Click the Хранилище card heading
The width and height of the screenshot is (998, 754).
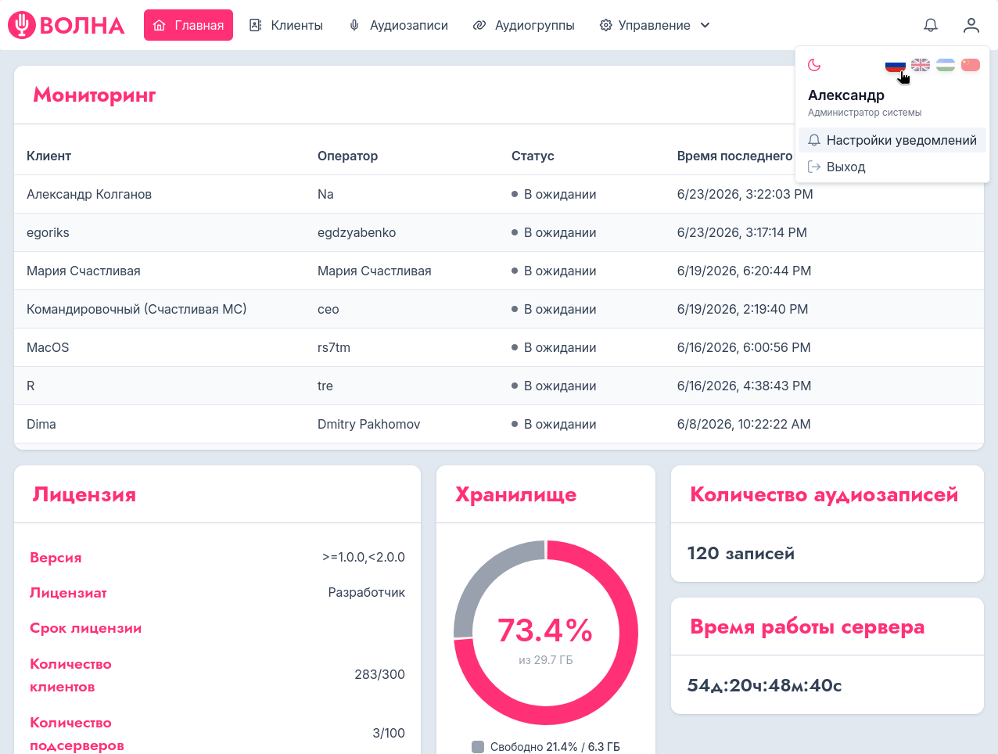[516, 494]
